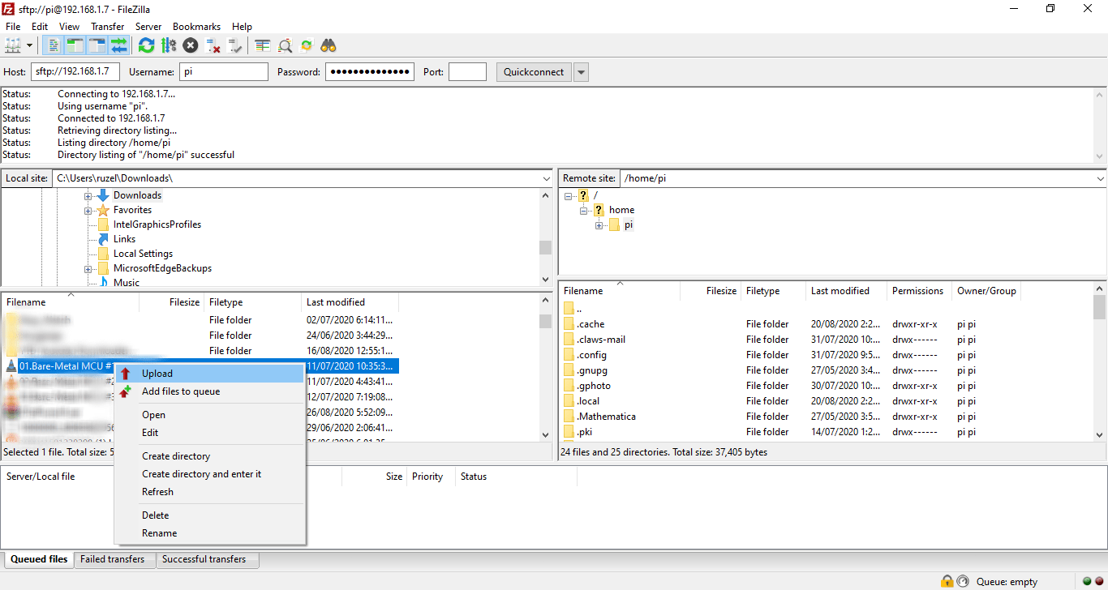Image resolution: width=1108 pixels, height=590 pixels.
Task: Click the Quickconnect button
Action: [534, 71]
